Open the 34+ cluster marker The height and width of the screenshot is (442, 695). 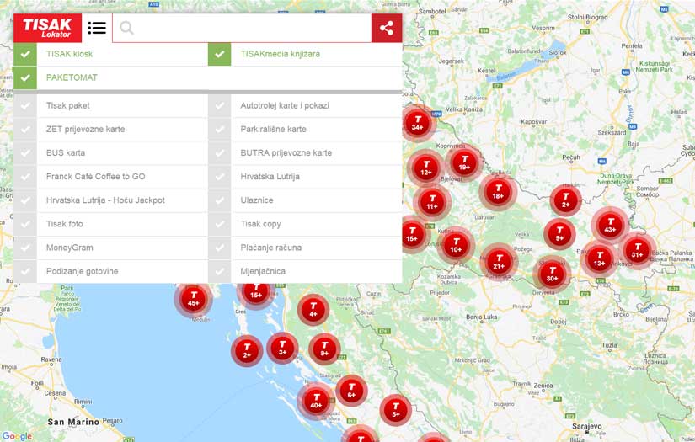[x=418, y=123]
